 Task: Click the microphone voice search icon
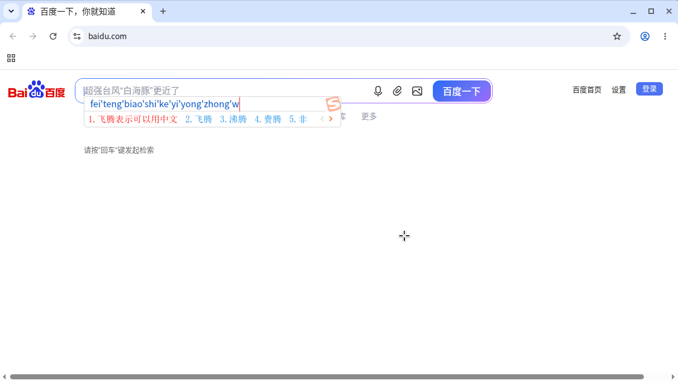click(378, 91)
